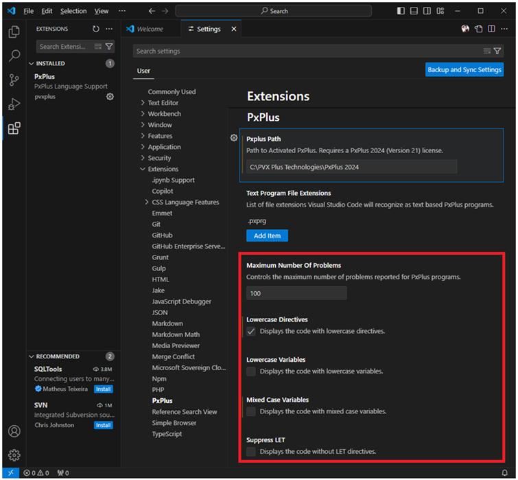The image size is (518, 480).
Task: Click the PxPlus extension manage gear
Action: tap(110, 97)
